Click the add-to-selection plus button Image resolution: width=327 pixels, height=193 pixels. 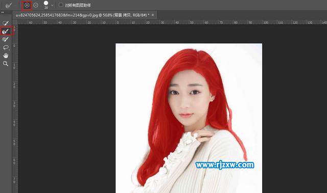(27, 5)
